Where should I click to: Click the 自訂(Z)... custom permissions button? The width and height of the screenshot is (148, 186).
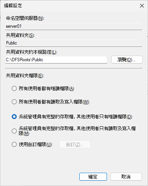pos(75,145)
